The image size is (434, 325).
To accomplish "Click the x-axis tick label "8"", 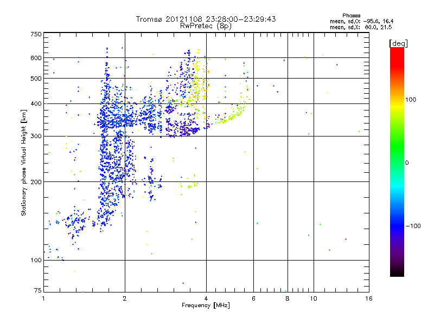I will 288,298.
